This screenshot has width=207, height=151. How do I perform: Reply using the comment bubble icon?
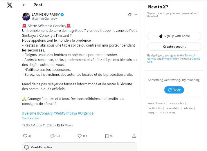[x=25, y=136]
